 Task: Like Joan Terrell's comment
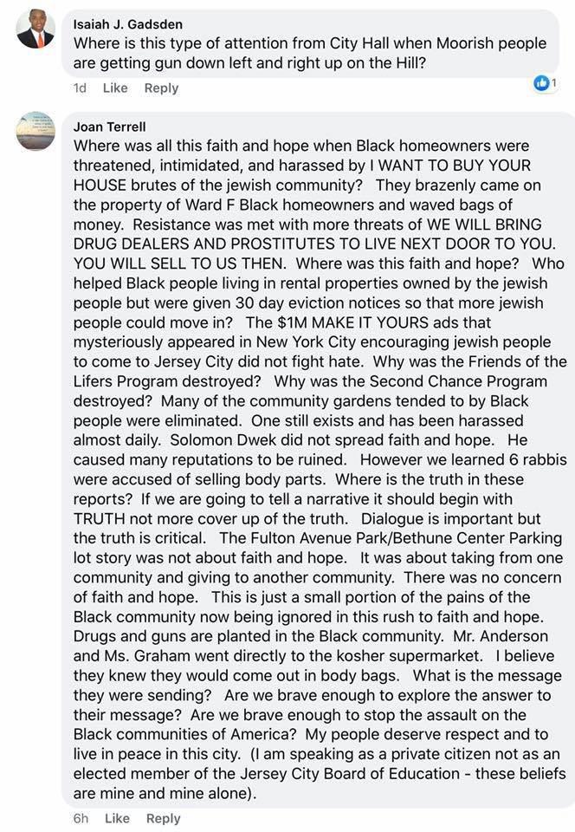pos(117,818)
